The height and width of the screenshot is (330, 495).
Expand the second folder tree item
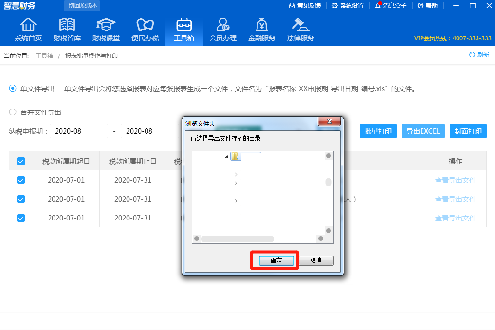click(x=236, y=183)
